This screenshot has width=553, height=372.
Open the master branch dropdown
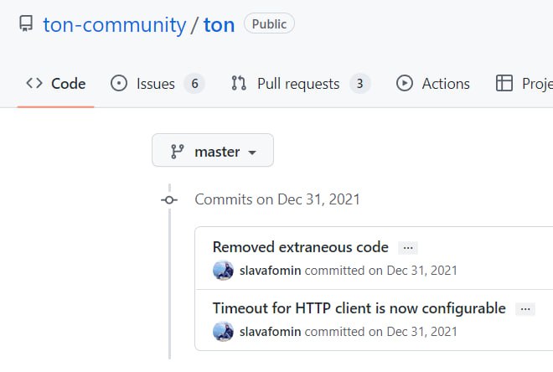pos(213,150)
